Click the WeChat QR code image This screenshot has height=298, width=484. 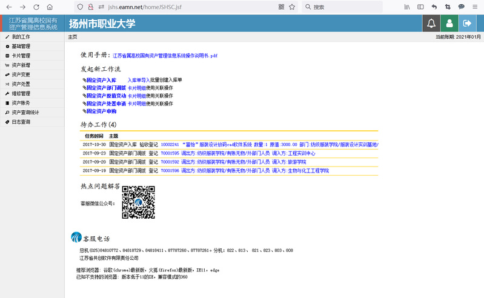(x=138, y=202)
